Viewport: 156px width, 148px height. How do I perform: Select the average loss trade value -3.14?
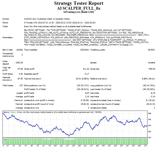[x=152, y=96]
